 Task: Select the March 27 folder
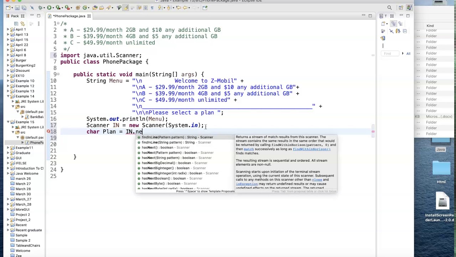23,184
